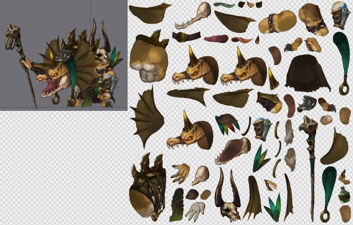This screenshot has width=353, height=225.
Task: Select the large spiked wing fin
Action: click(147, 117)
